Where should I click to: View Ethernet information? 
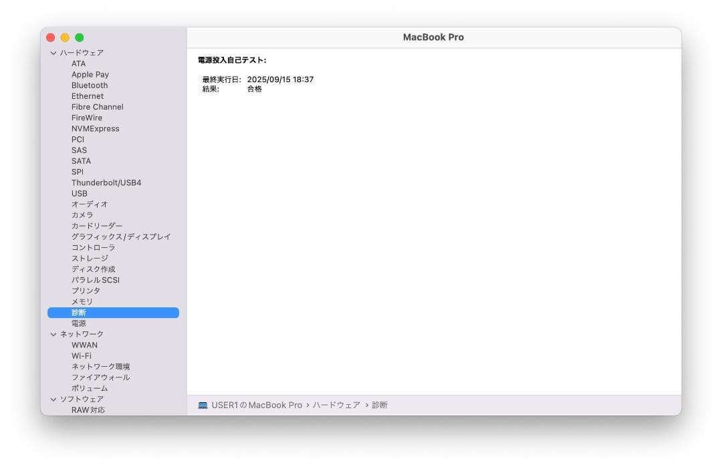click(x=87, y=96)
